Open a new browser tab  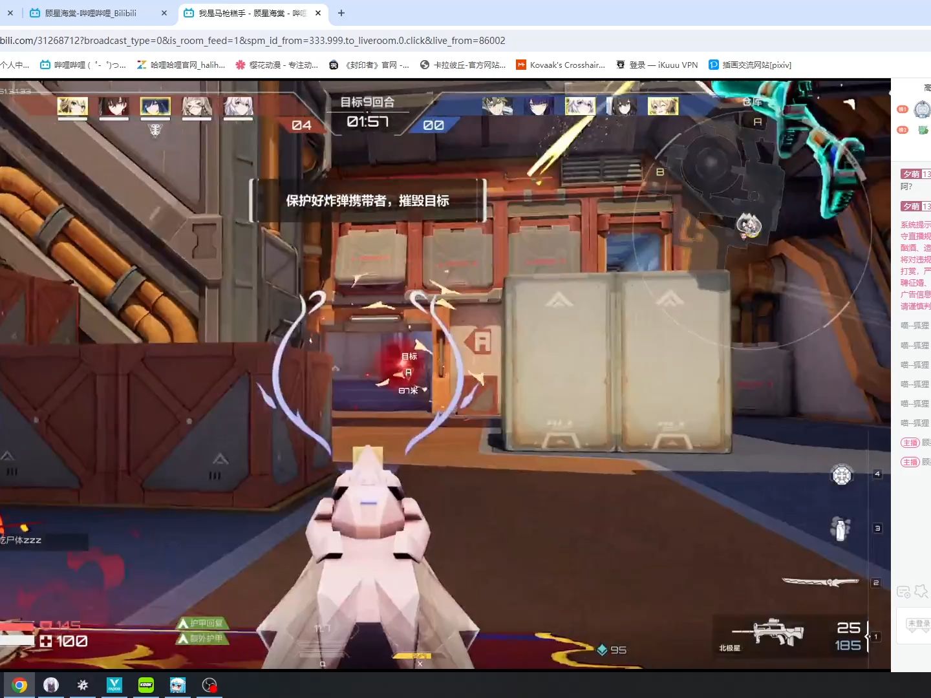pos(341,13)
